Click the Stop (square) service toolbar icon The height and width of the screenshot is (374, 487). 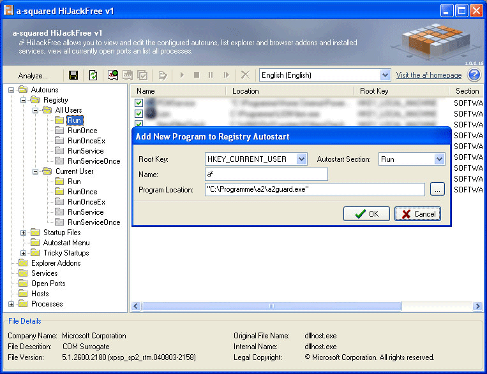197,75
